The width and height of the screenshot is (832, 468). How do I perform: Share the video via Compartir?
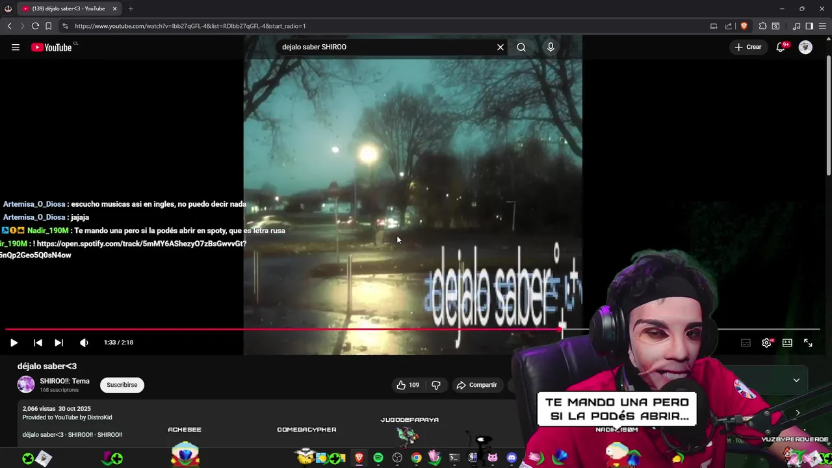(476, 385)
